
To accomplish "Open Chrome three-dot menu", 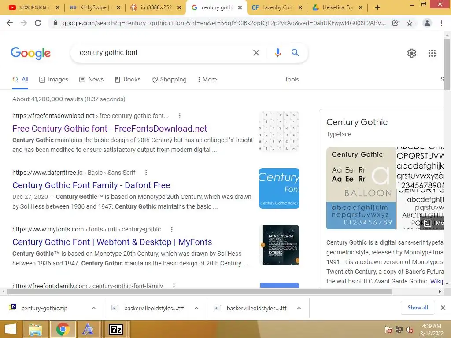I will click(441, 23).
